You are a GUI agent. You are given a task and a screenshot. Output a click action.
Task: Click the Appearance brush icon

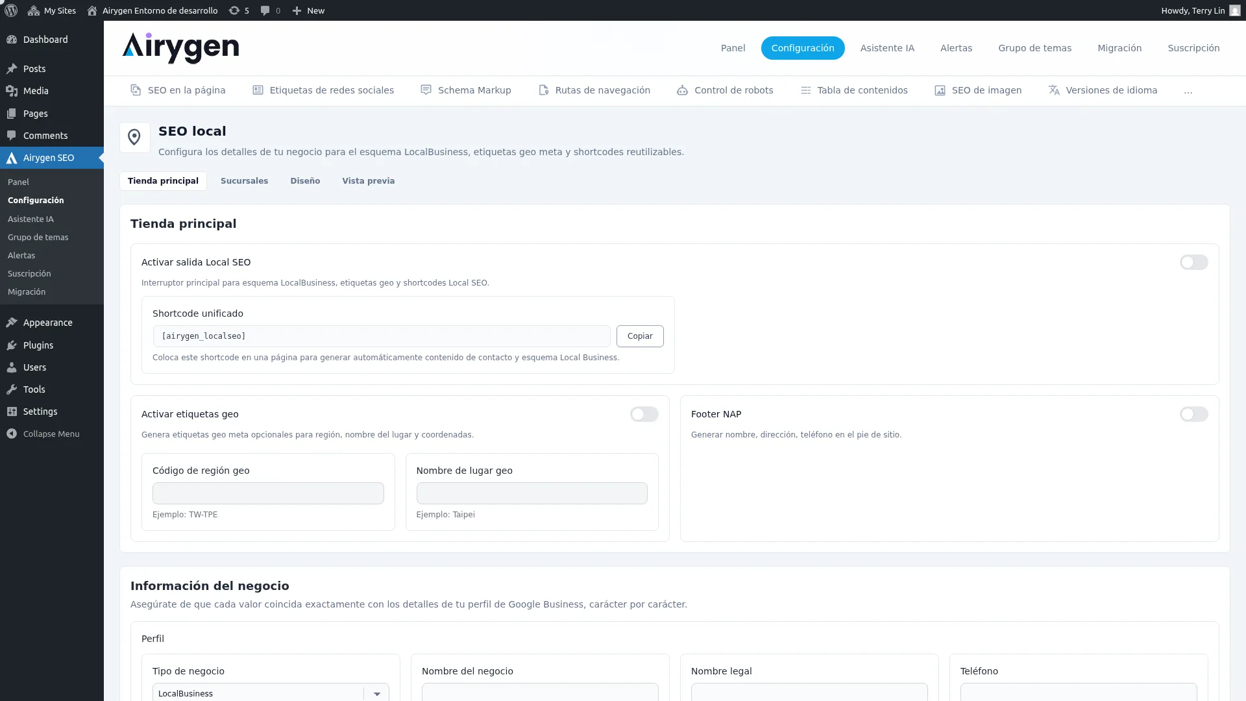pyautogui.click(x=12, y=323)
